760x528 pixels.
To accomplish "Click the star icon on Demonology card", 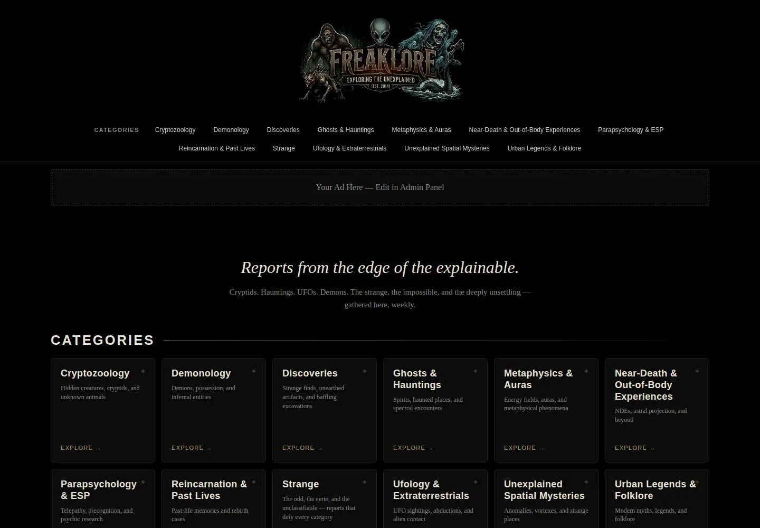I will click(254, 371).
